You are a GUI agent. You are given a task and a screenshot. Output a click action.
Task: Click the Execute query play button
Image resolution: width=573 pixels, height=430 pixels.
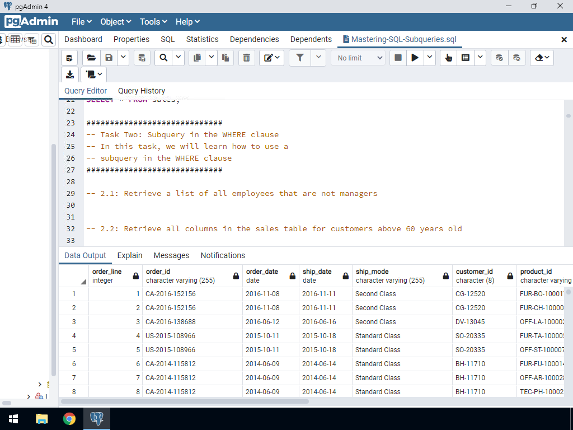click(415, 58)
